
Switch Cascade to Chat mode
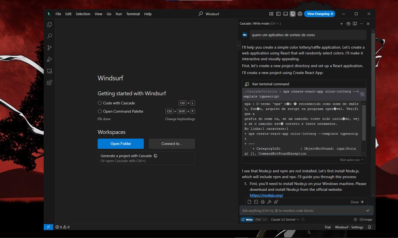click(258, 219)
